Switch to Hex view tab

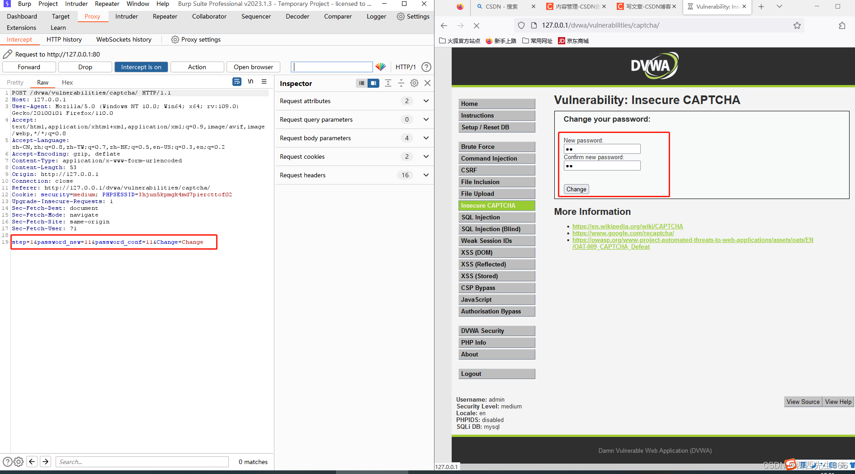tap(67, 82)
